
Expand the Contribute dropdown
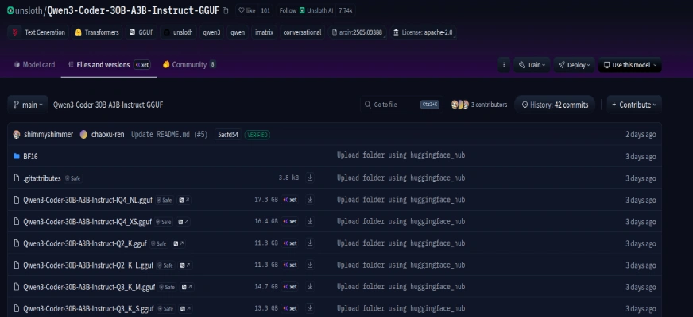[633, 105]
